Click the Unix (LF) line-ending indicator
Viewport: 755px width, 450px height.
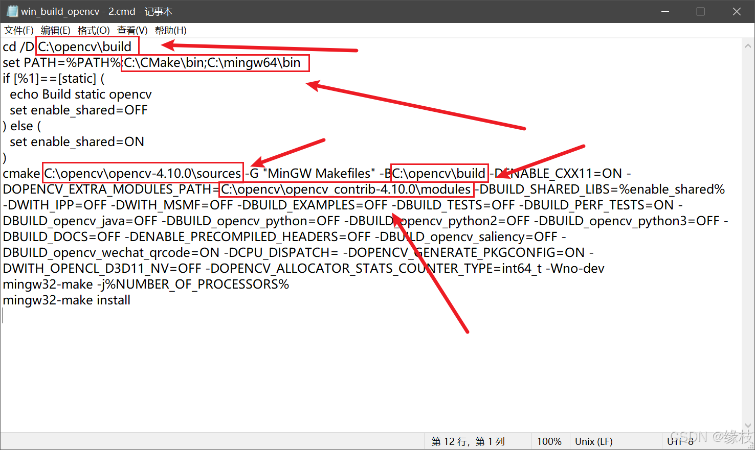(594, 441)
